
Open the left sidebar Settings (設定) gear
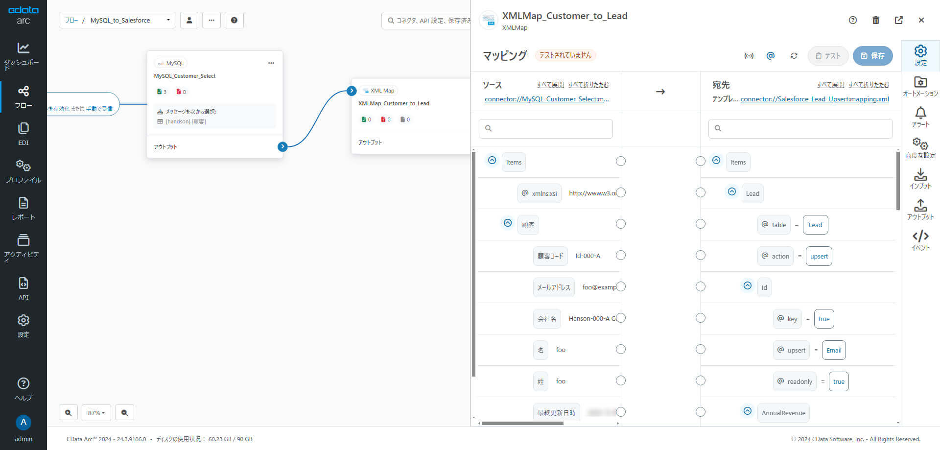[x=23, y=326]
